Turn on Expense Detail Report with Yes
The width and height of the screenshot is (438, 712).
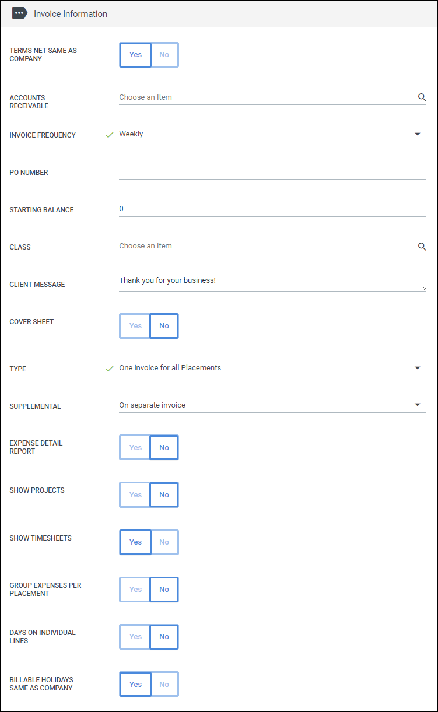tap(135, 448)
